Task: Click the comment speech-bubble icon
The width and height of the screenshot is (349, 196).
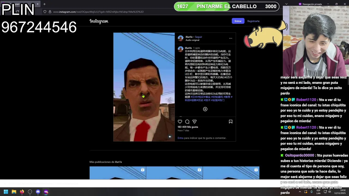Action: [187, 122]
